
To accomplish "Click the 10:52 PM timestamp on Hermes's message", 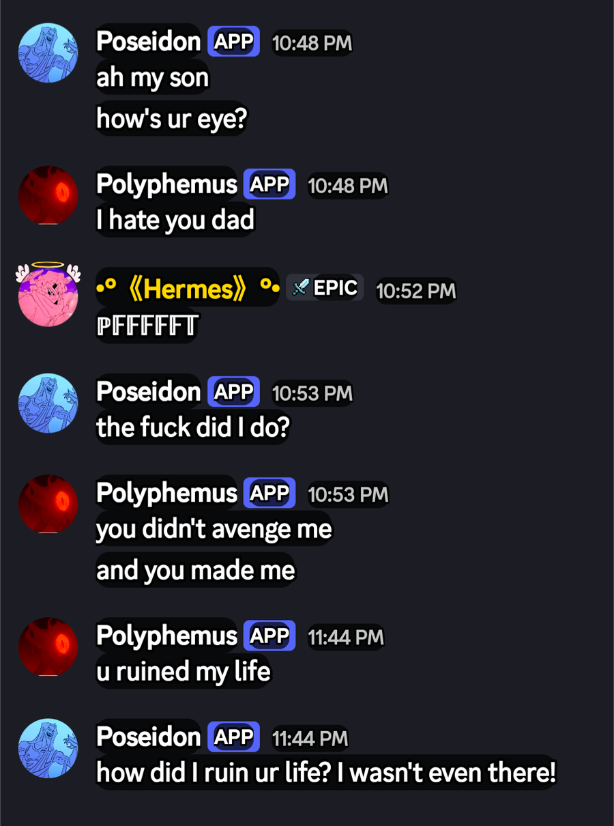I will (415, 291).
